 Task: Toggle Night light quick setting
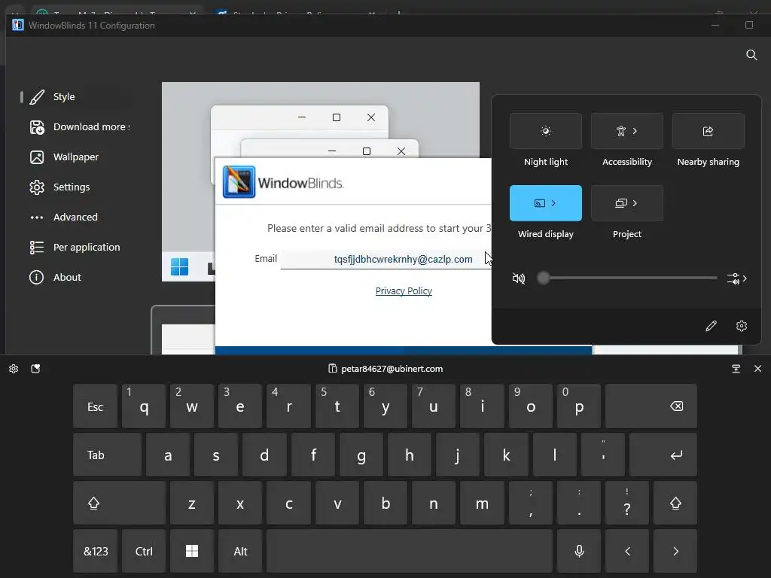(545, 131)
